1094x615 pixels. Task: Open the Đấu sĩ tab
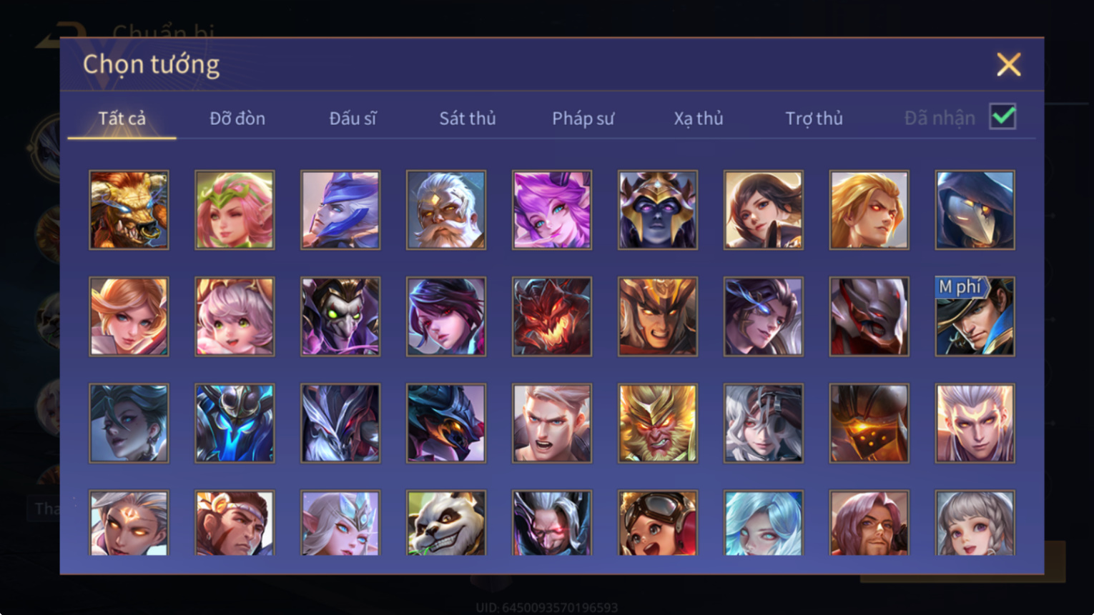(x=353, y=119)
